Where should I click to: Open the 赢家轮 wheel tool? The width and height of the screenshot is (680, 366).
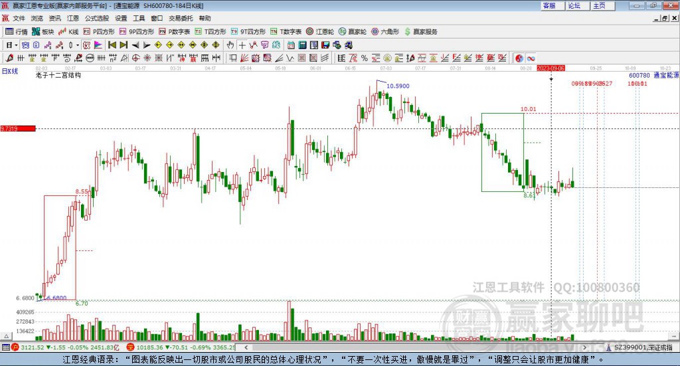click(x=353, y=32)
